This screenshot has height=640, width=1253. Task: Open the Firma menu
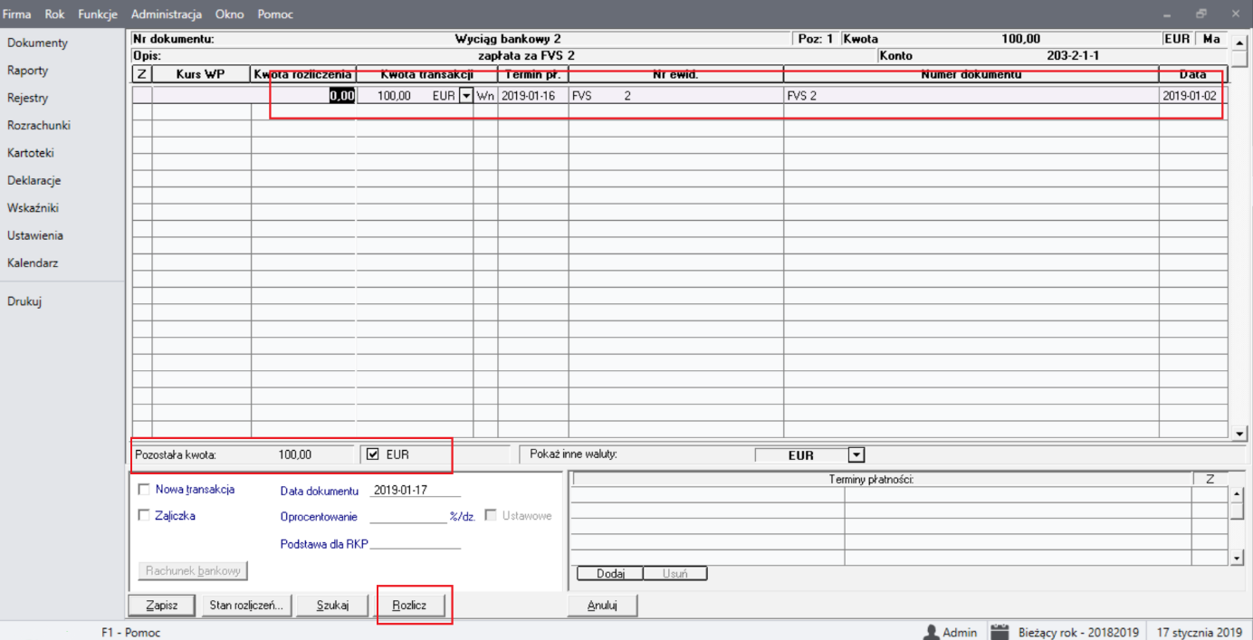pyautogui.click(x=16, y=14)
